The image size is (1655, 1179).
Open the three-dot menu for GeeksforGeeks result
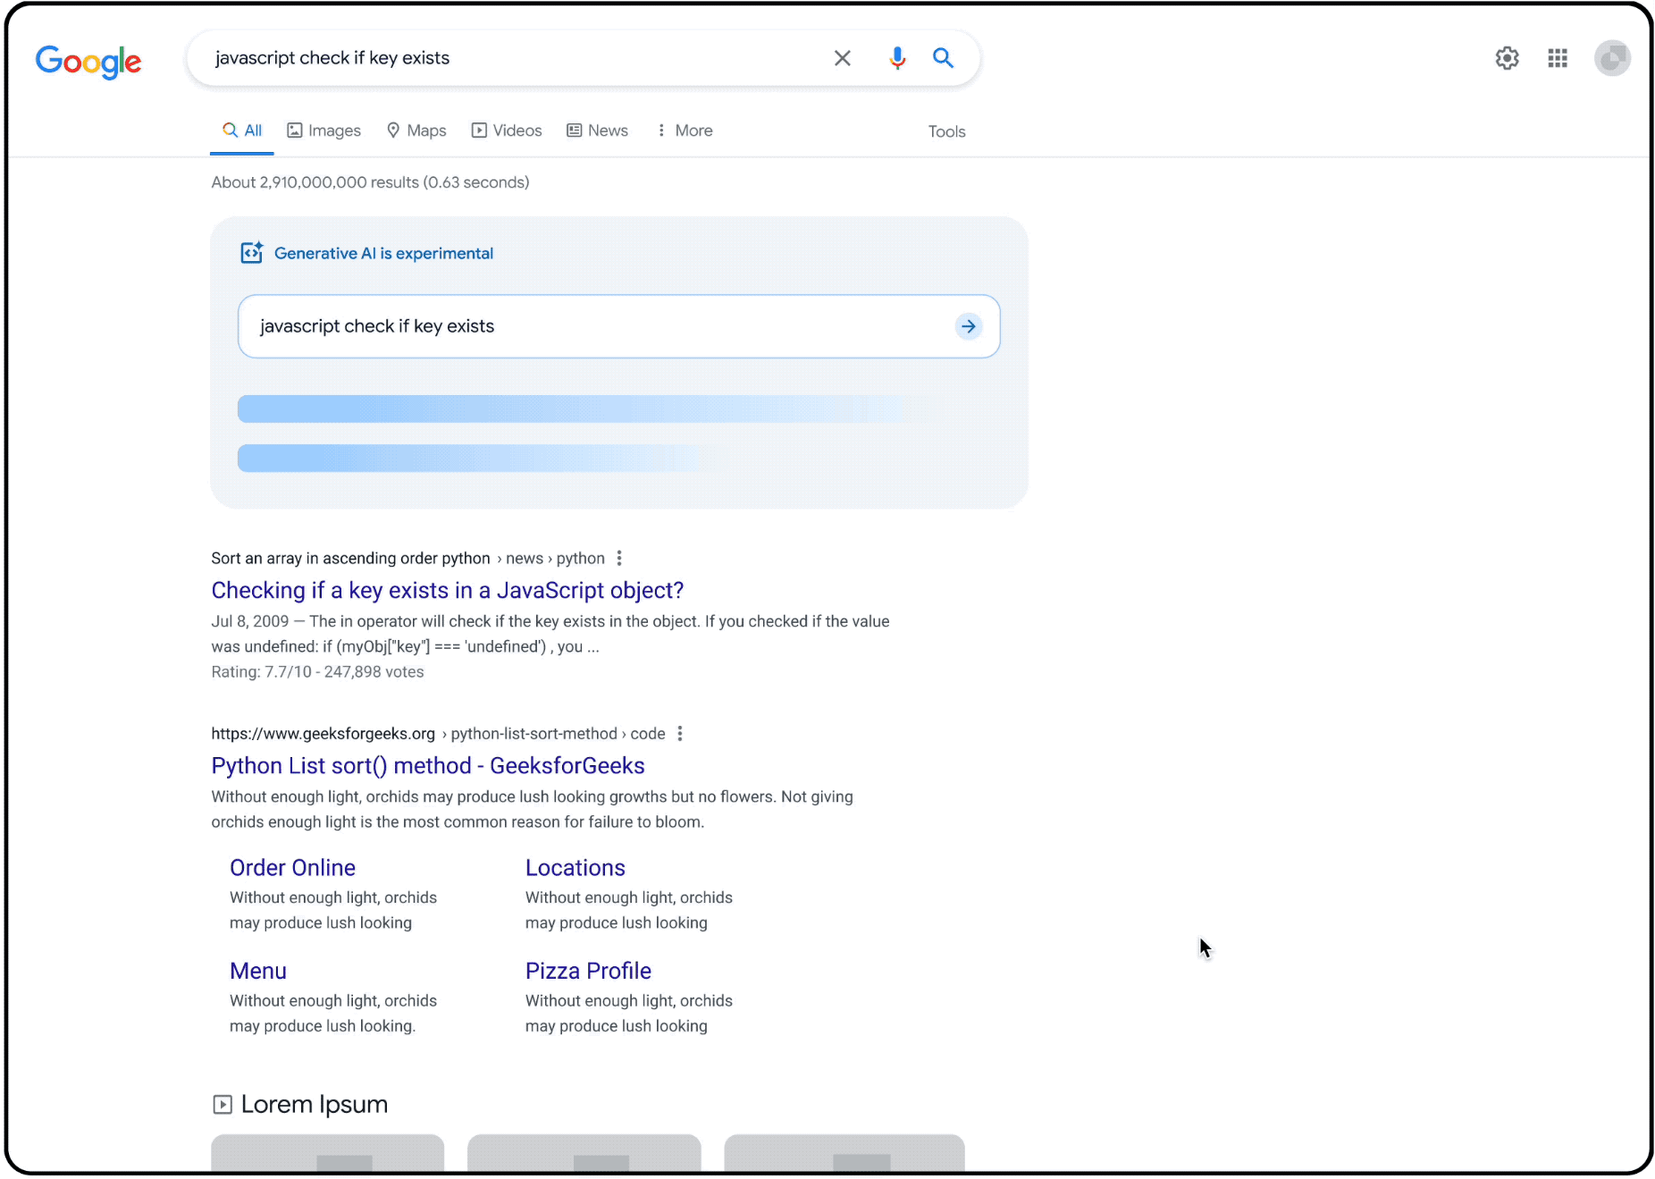pyautogui.click(x=680, y=733)
